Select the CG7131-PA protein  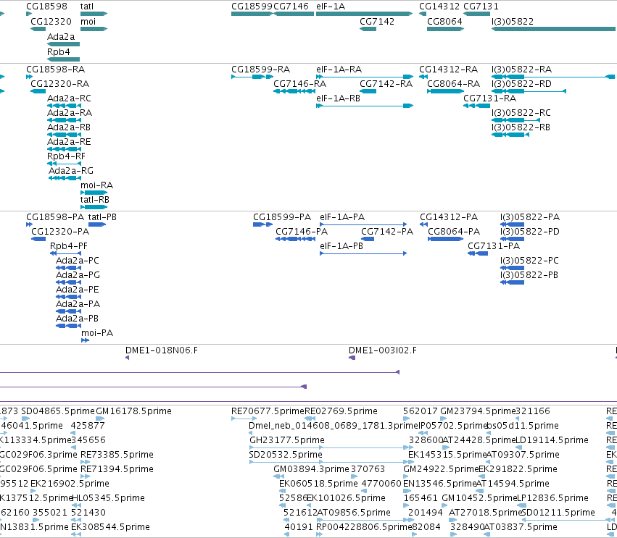pos(478,253)
